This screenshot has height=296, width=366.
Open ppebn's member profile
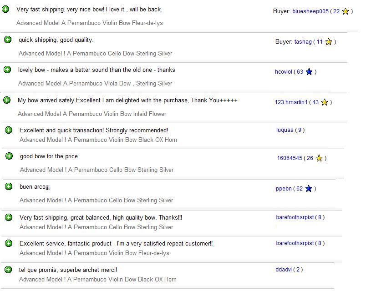284,189
